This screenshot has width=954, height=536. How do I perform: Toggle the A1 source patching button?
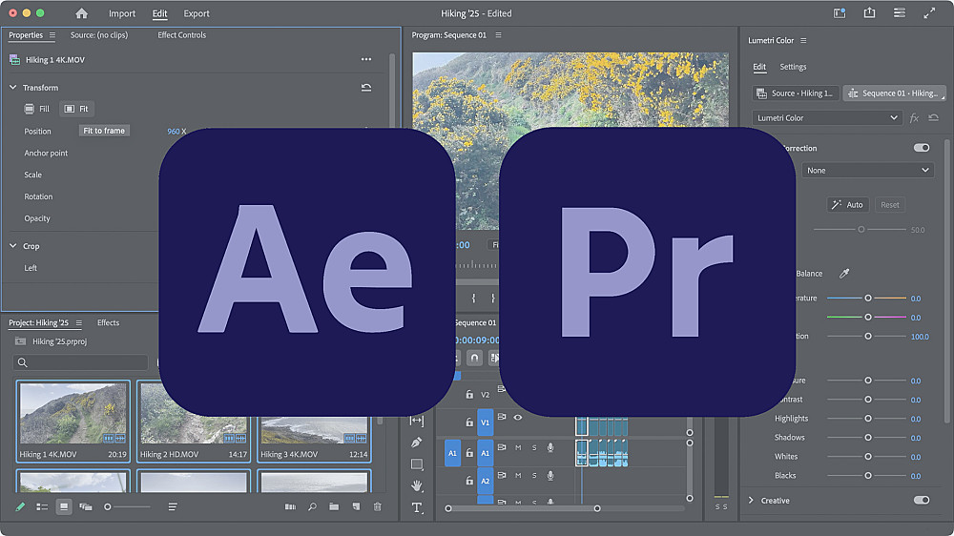pyautogui.click(x=452, y=453)
